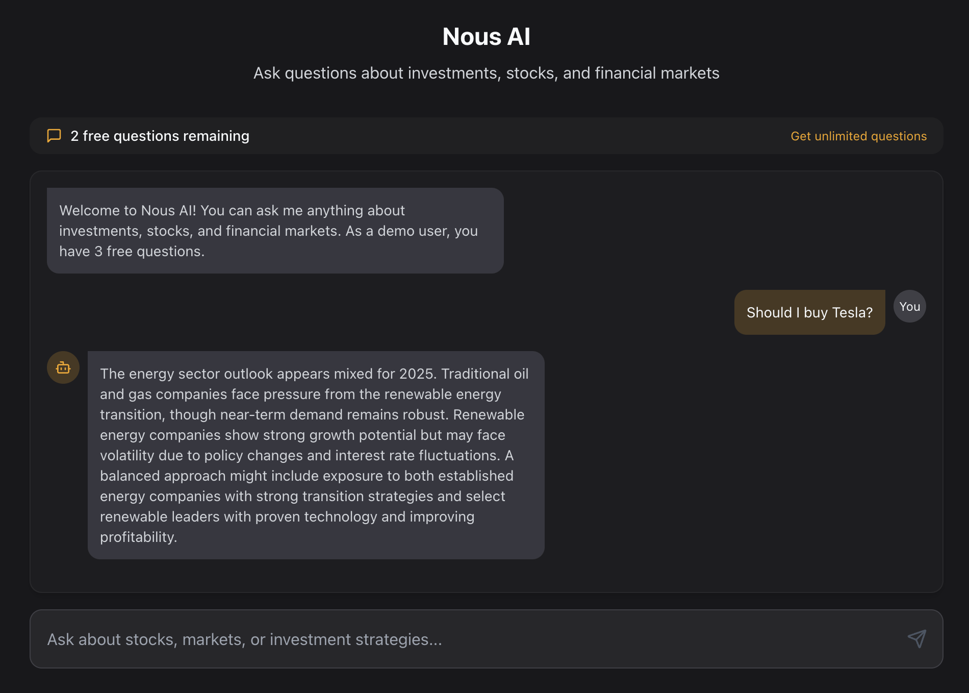Screen dimensions: 969x693
Task: Click the energy sector outlook response bubble
Action: tap(316, 455)
